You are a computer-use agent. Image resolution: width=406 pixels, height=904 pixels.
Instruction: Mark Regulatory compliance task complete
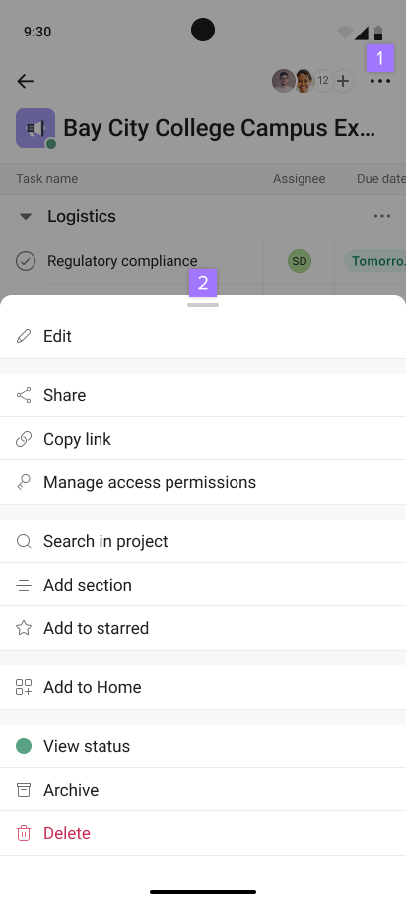(26, 261)
